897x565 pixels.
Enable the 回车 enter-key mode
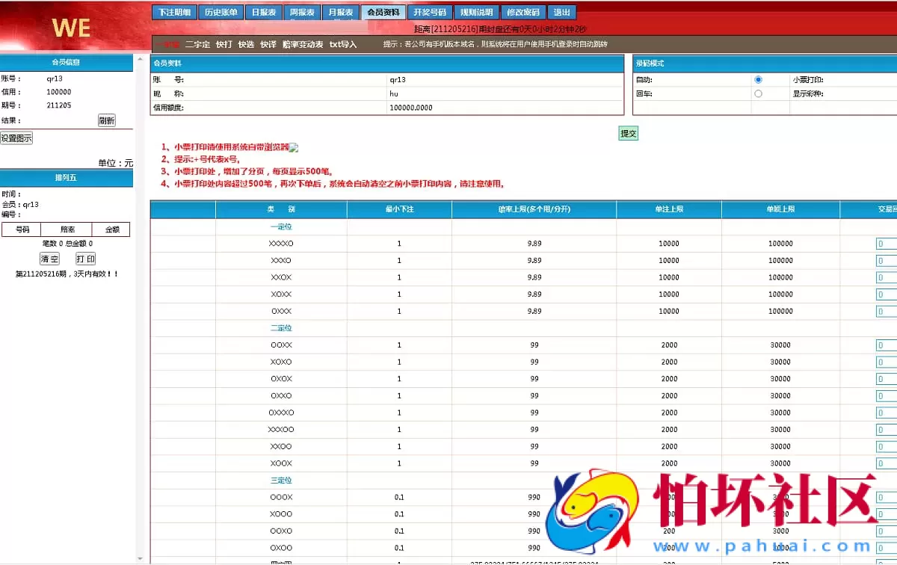(x=758, y=93)
